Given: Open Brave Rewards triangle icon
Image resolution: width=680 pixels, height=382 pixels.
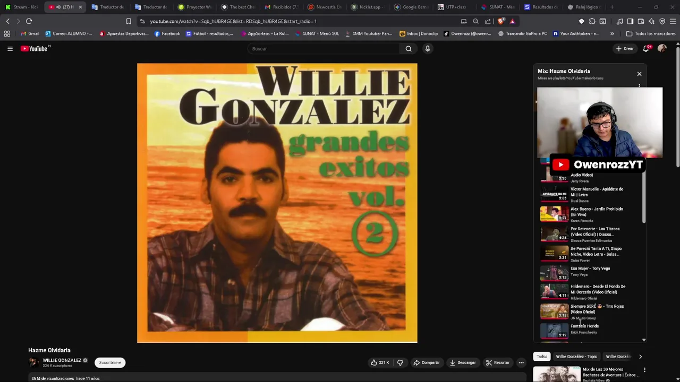Looking at the screenshot, I should (512, 21).
